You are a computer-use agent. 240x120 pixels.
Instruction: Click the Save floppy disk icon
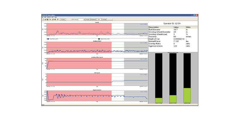[x=48, y=19]
